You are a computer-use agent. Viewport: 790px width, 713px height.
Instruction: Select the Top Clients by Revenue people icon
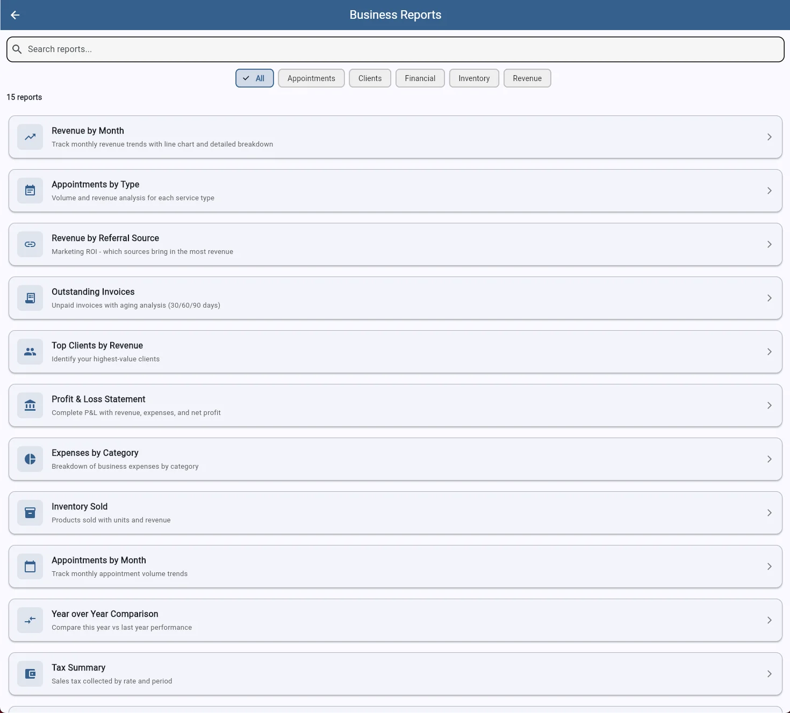pos(30,352)
